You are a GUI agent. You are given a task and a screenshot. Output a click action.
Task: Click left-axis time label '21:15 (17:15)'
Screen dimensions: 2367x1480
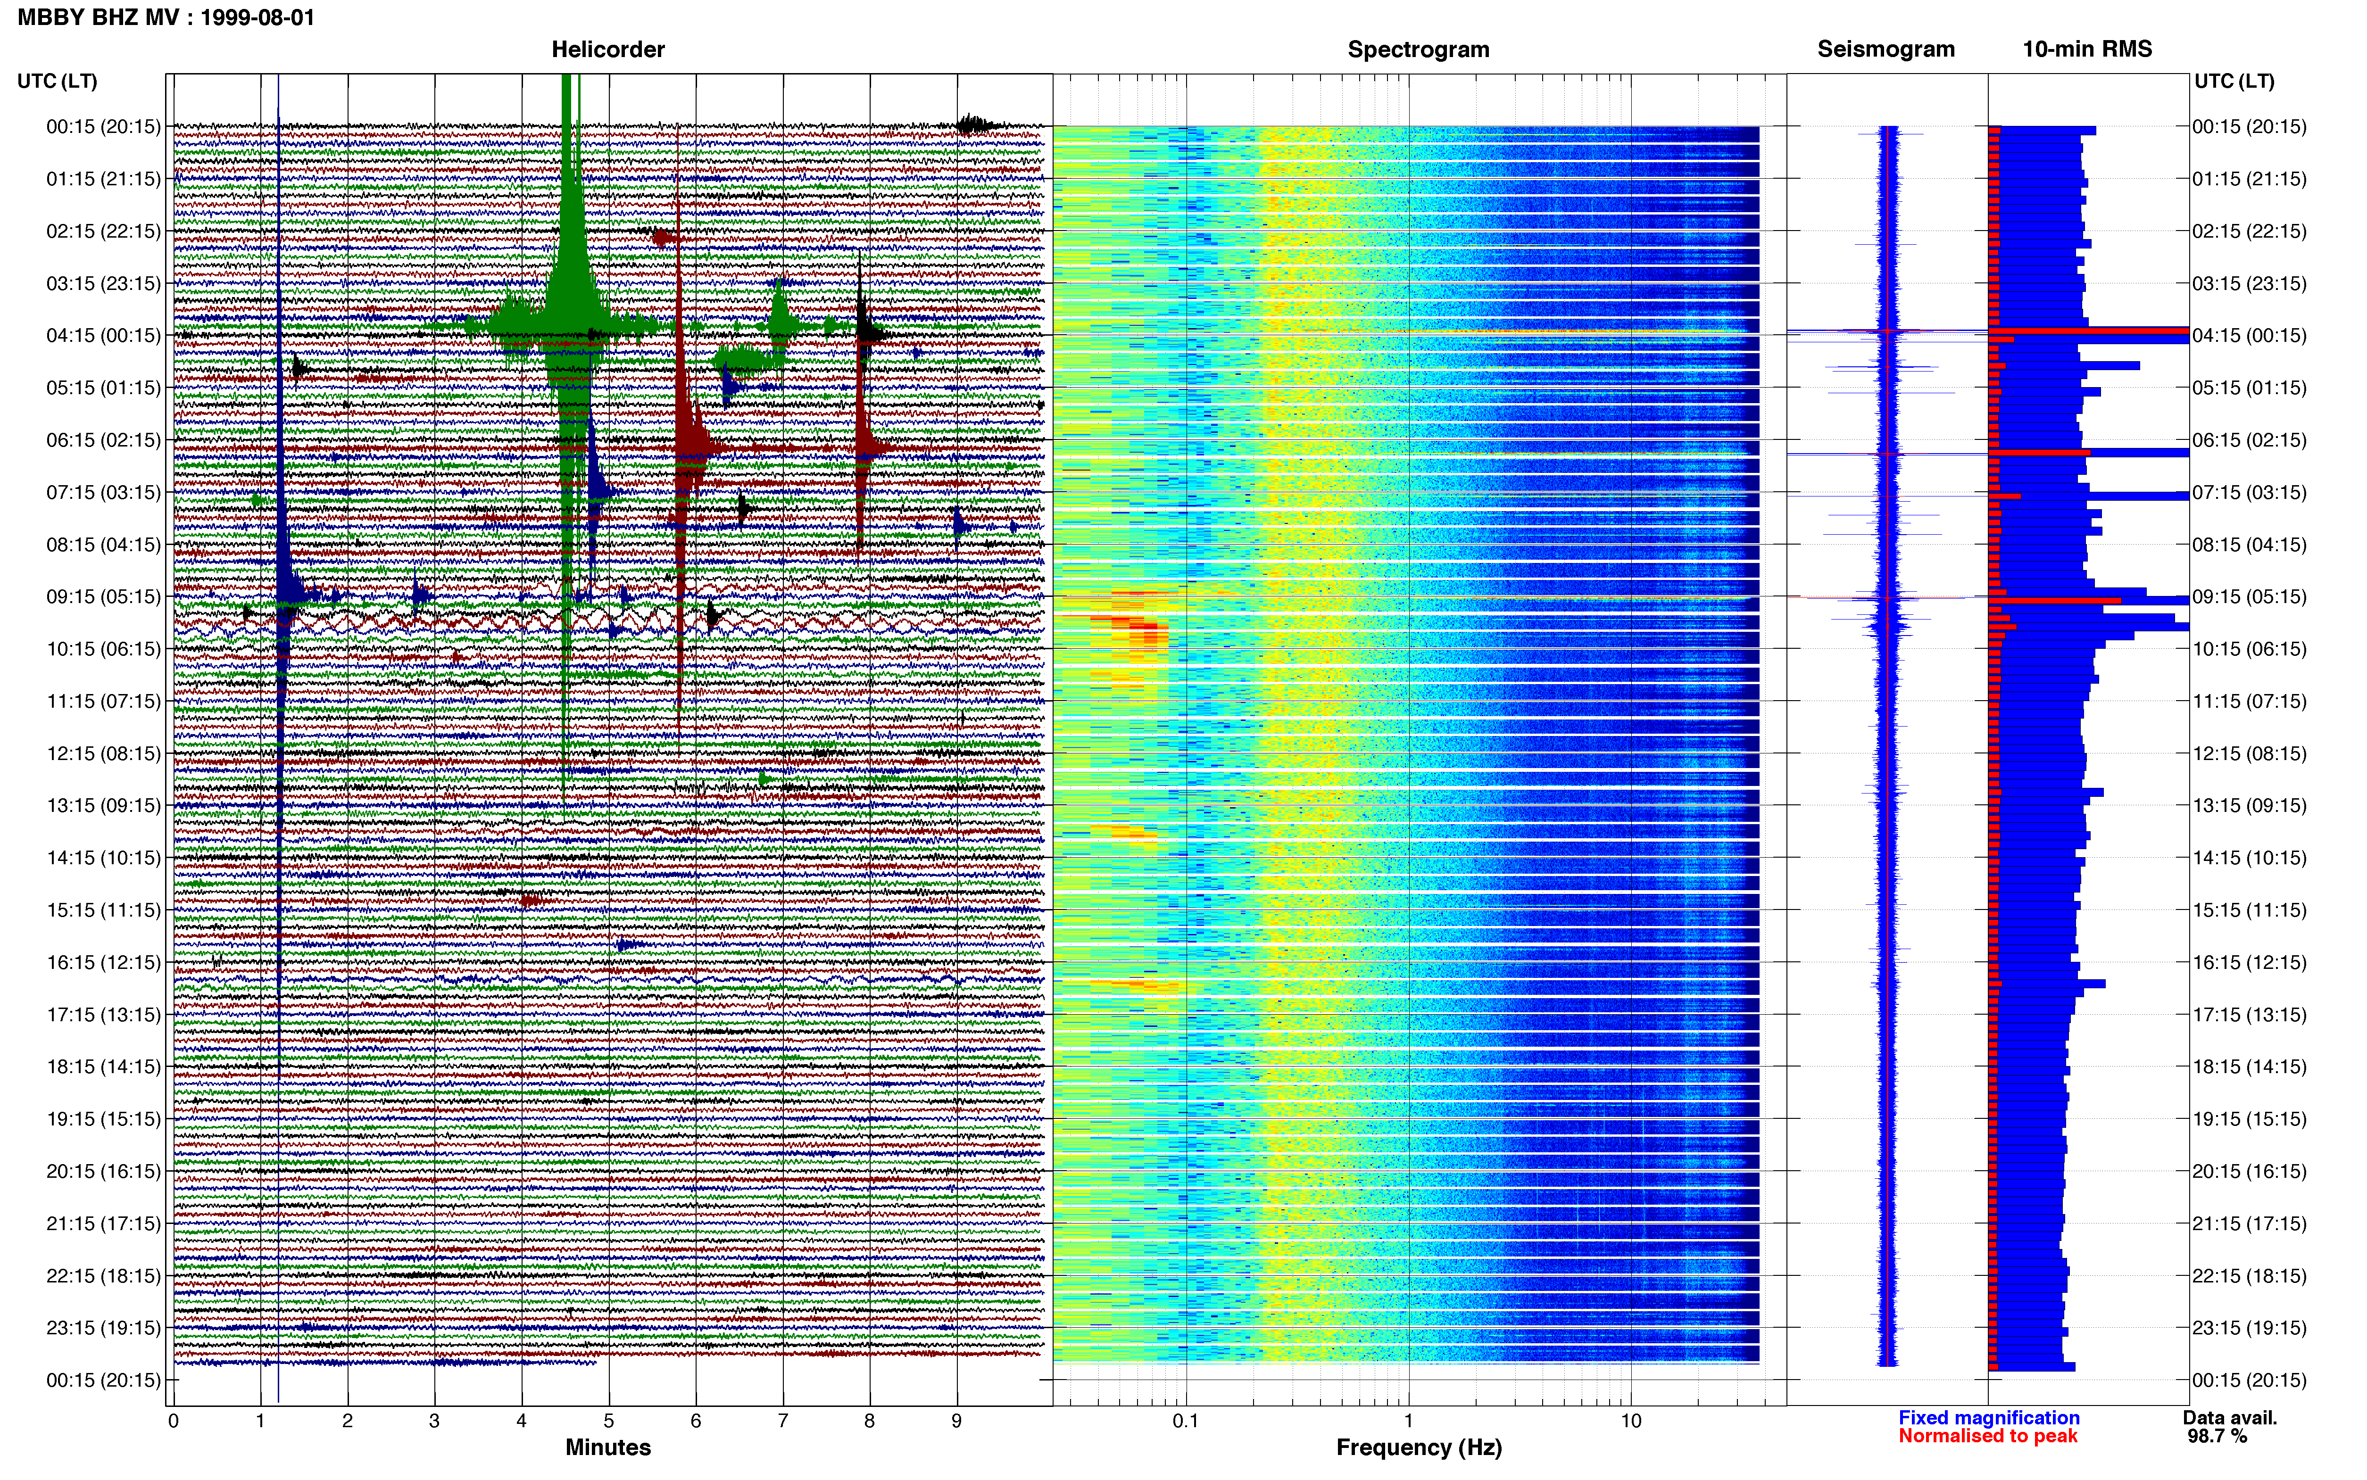coord(104,1224)
